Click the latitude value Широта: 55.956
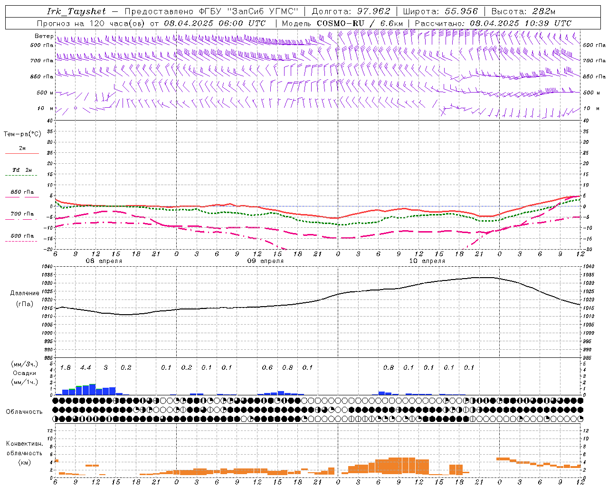Viewport: 608px width, 486px height. coord(440,11)
